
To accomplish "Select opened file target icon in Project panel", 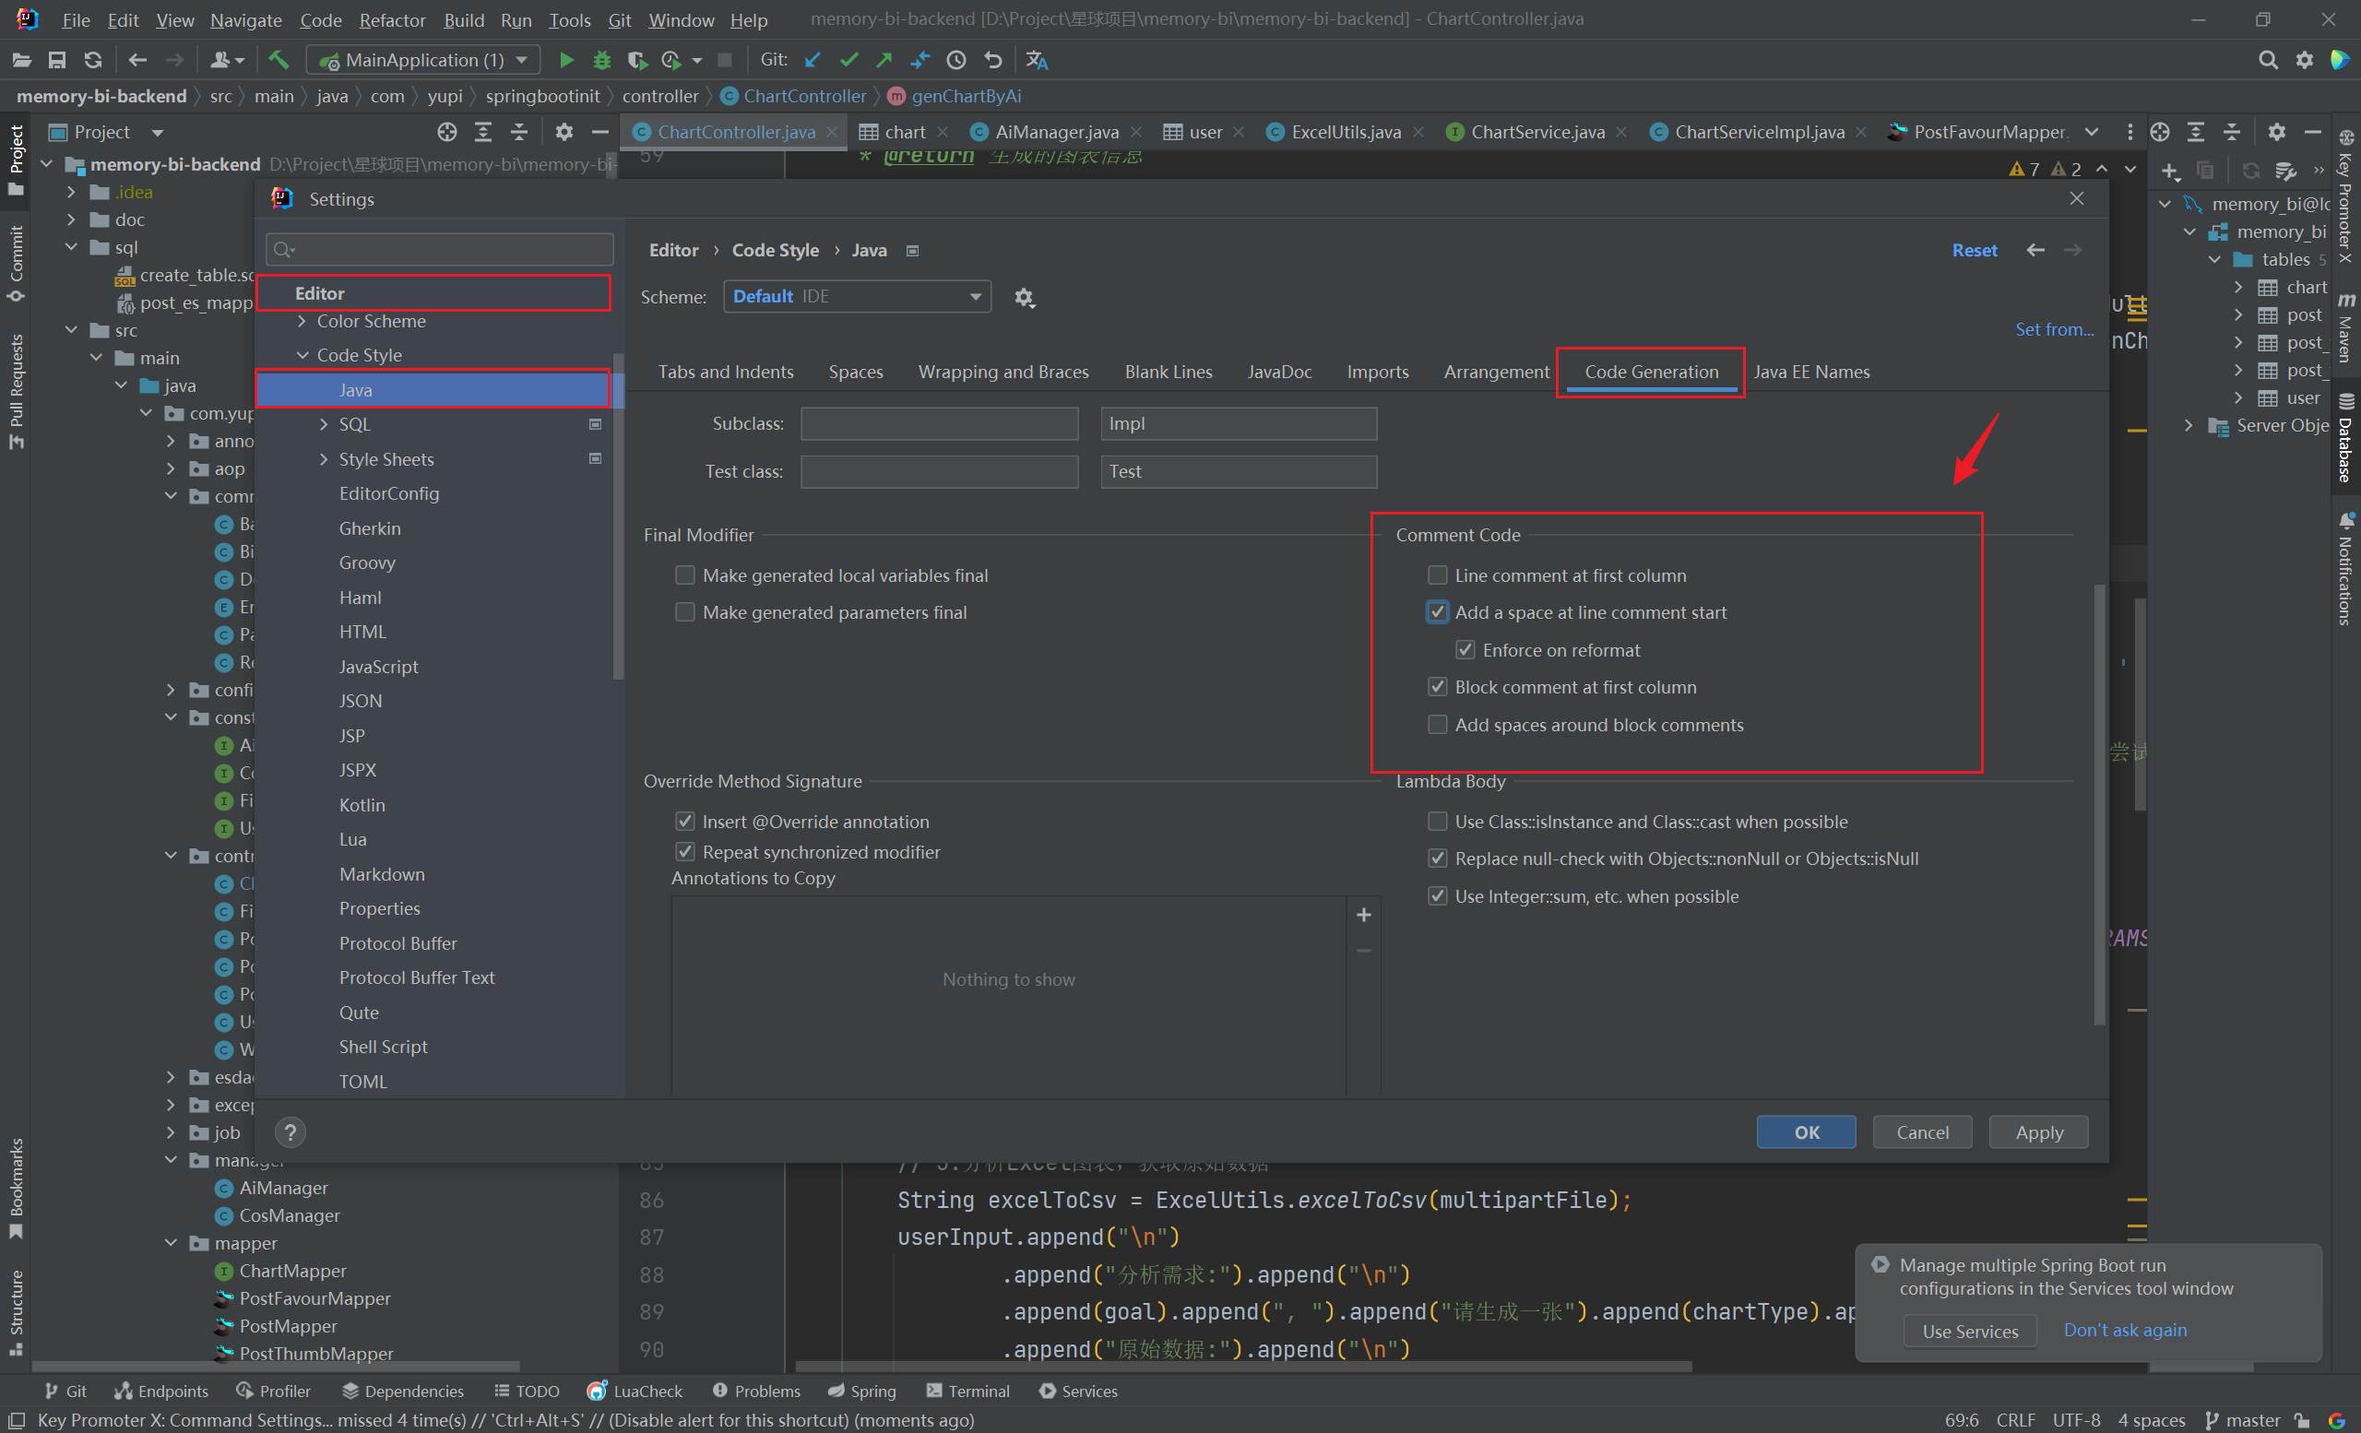I will pyautogui.click(x=446, y=132).
